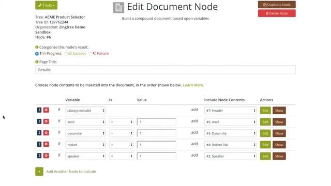
Task: Click the Duplicate Node button
Action: (x=277, y=5)
